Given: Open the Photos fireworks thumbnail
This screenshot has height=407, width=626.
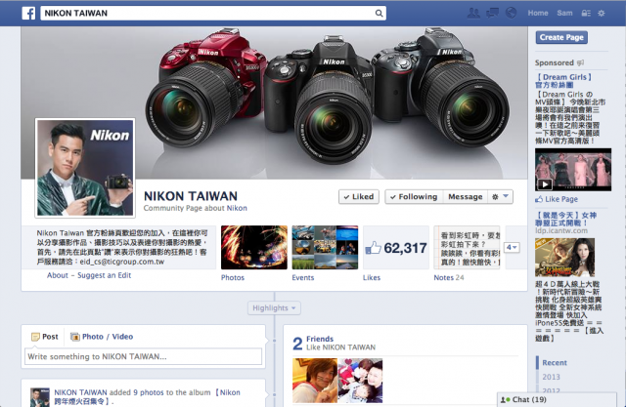Looking at the screenshot, I should (254, 248).
